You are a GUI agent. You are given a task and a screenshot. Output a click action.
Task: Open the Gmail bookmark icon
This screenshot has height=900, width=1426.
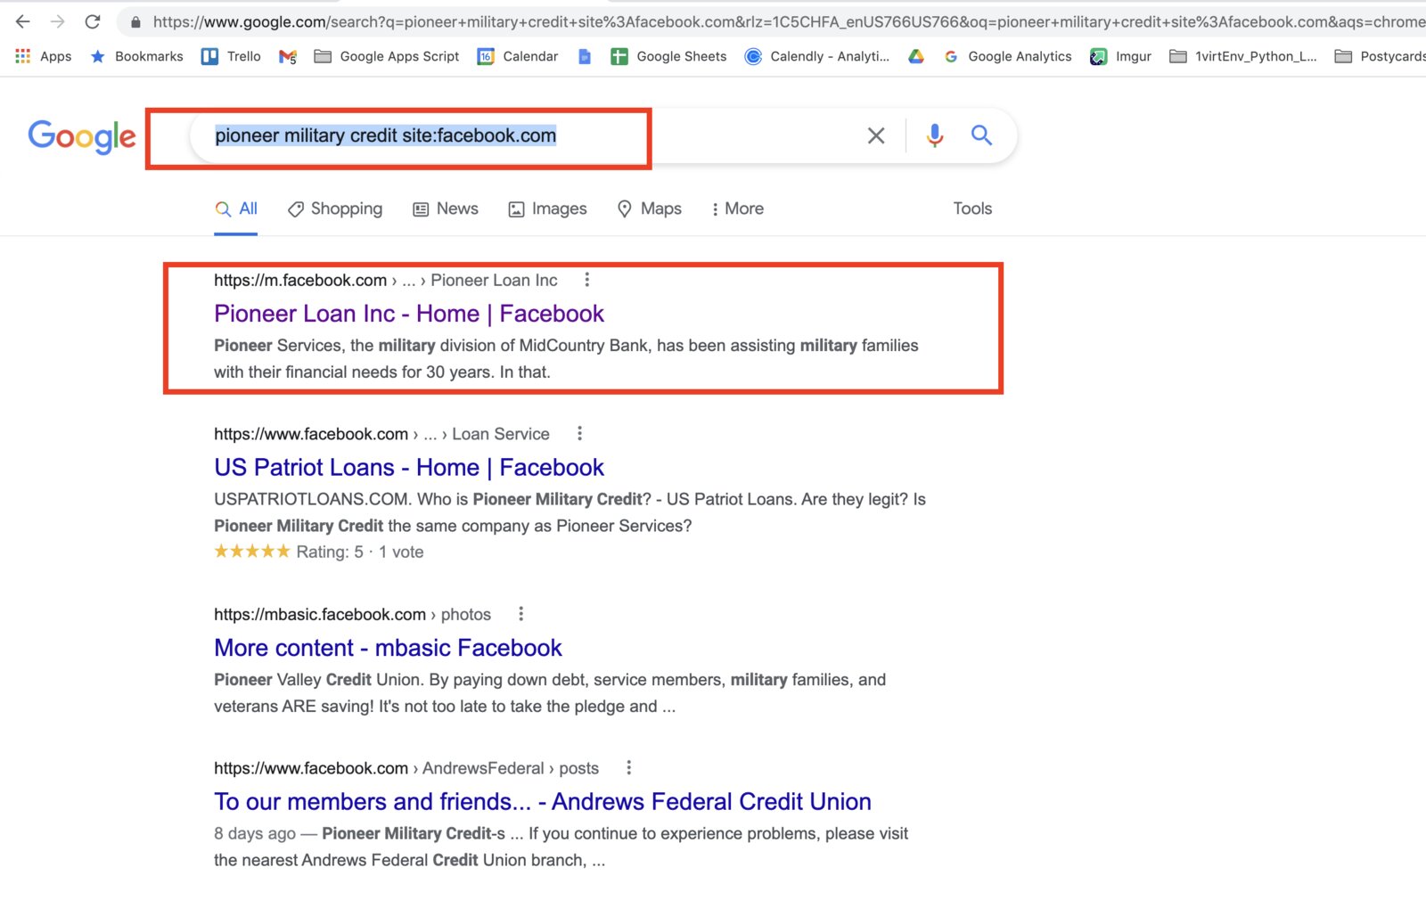288,57
